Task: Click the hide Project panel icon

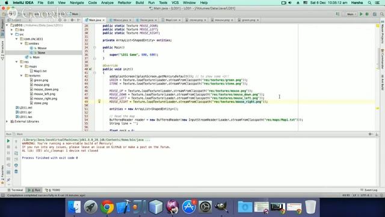Action: click(x=78, y=20)
